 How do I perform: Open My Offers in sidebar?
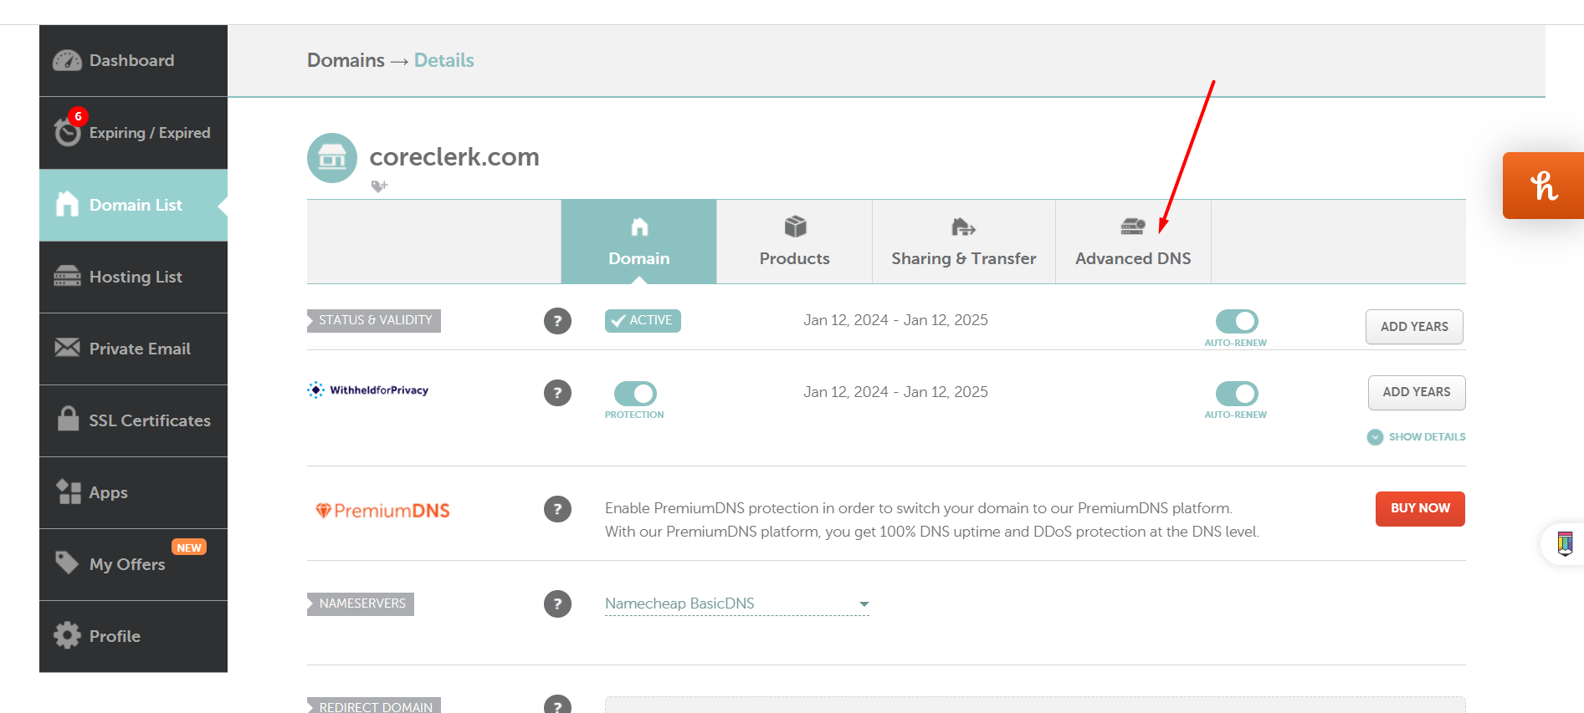coord(133,564)
